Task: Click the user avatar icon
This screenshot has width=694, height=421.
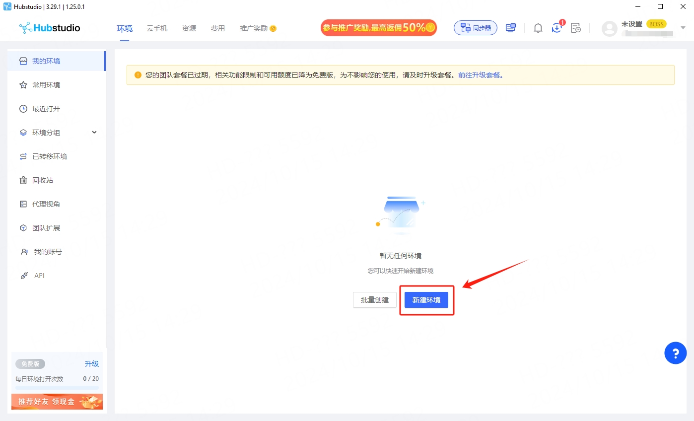Action: click(x=609, y=28)
